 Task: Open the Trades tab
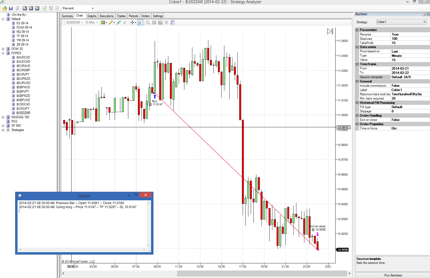[x=121, y=16]
